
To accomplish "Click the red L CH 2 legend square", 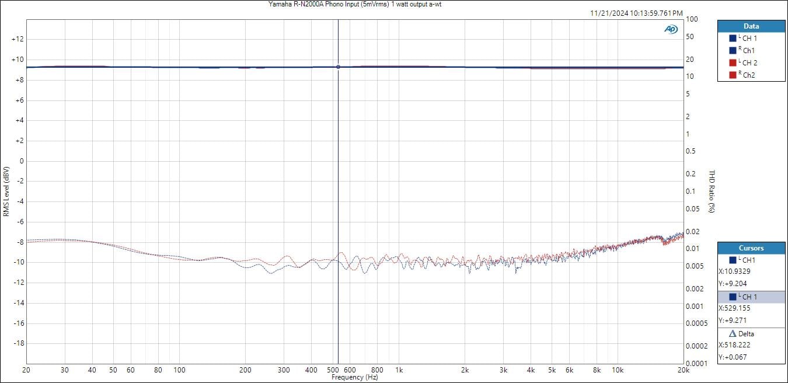I will [733, 62].
